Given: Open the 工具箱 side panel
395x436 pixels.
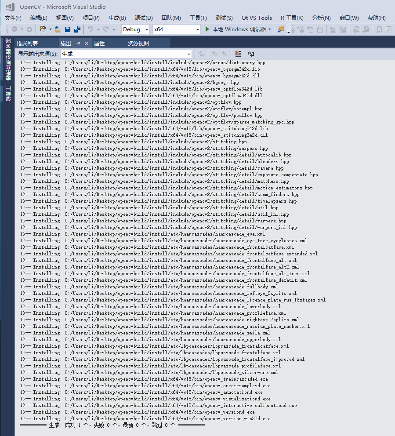Looking at the screenshot, I should pos(8,94).
